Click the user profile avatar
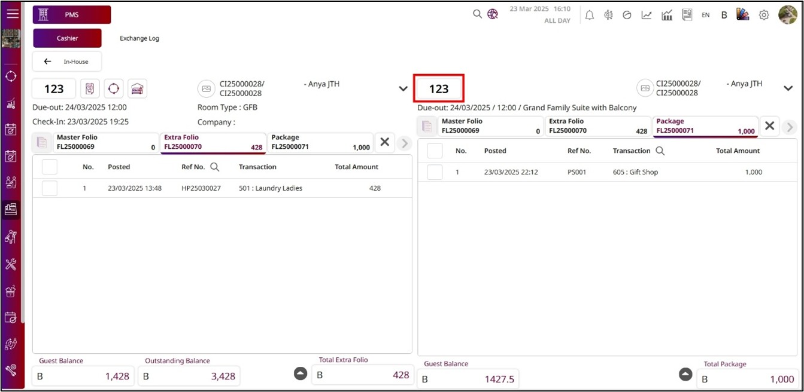The height and width of the screenshot is (392, 804). pos(787,15)
